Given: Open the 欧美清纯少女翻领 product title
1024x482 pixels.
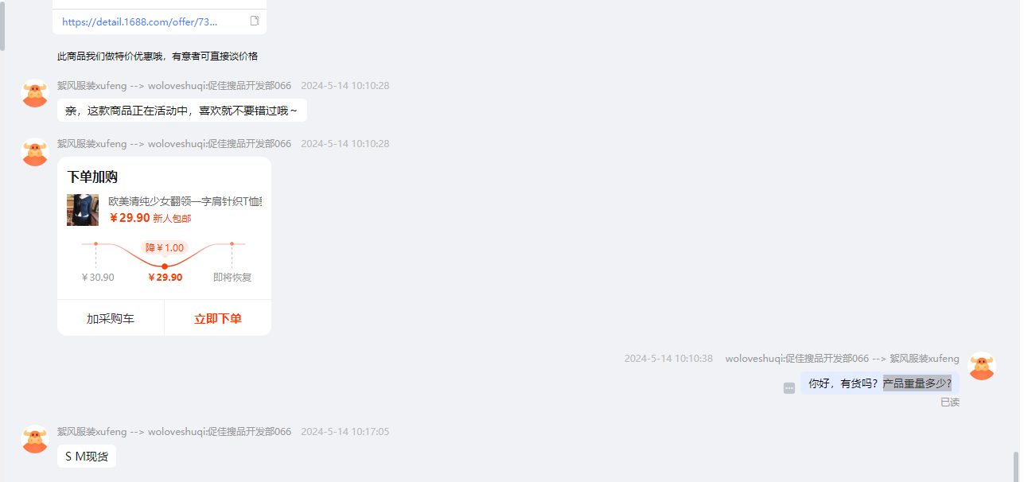Looking at the screenshot, I should (185, 201).
